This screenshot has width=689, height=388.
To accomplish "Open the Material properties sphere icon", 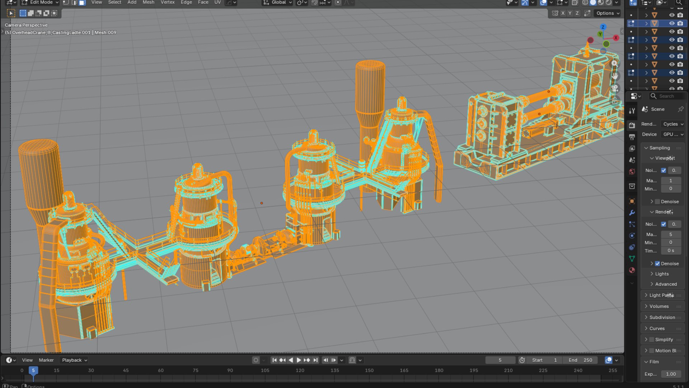I will click(x=632, y=270).
